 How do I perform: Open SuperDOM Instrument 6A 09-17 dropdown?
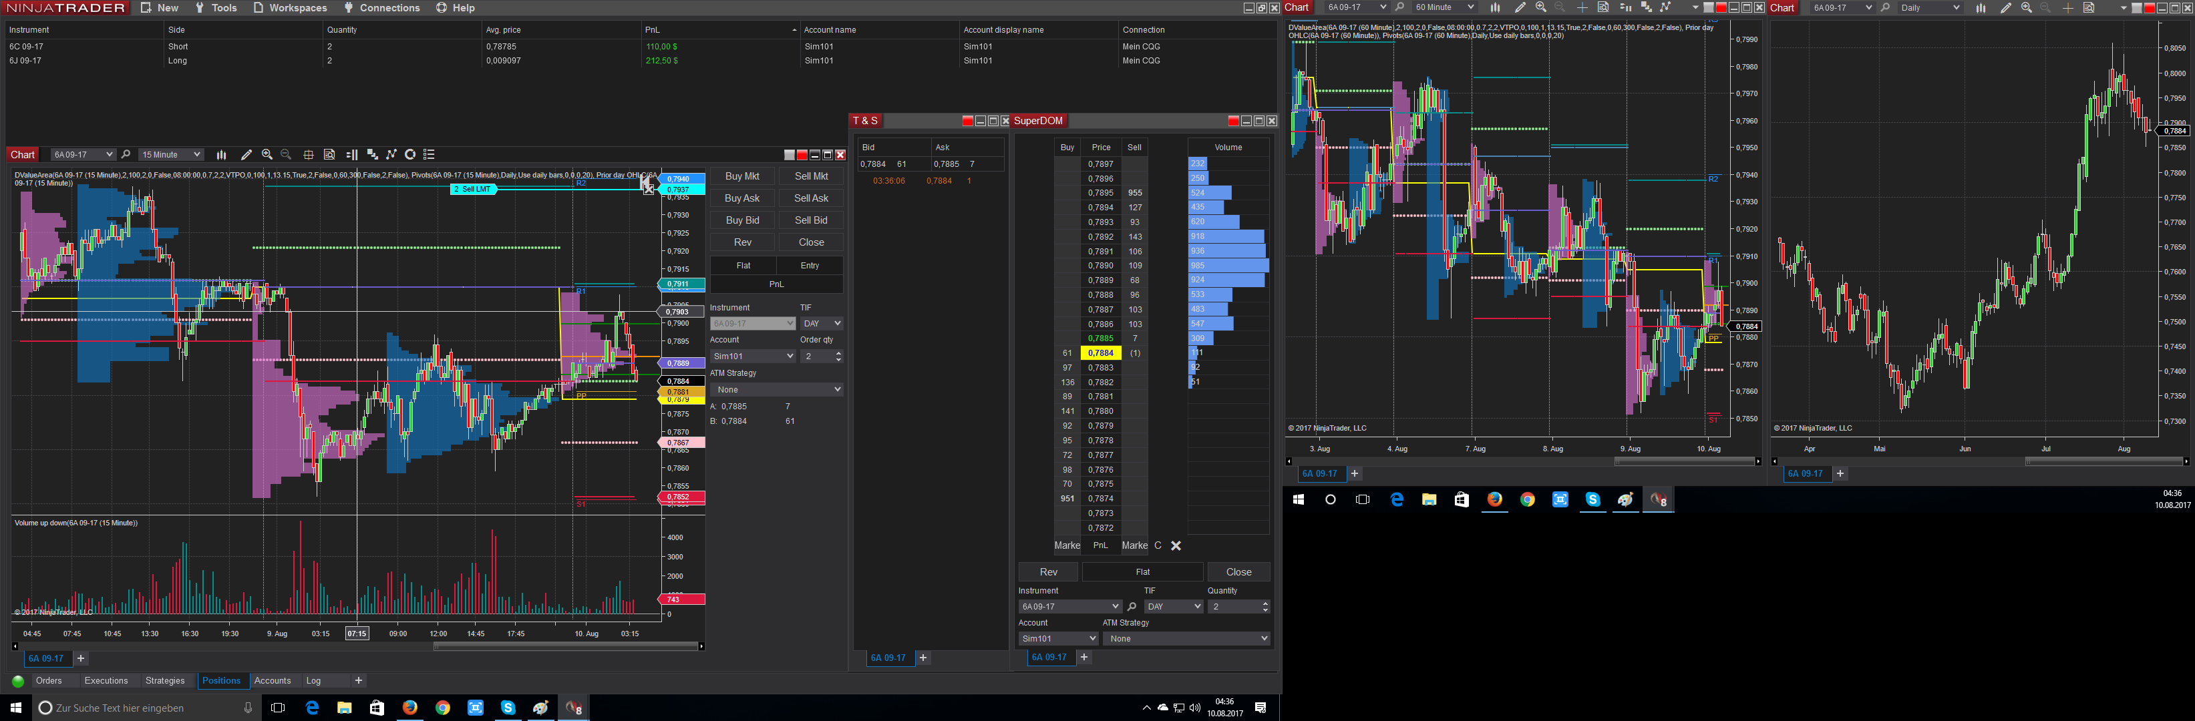(1069, 607)
